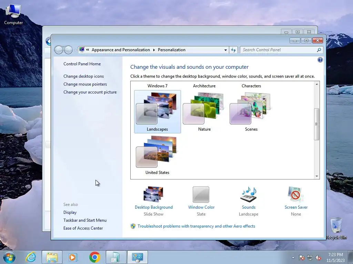Image resolution: width=353 pixels, height=264 pixels.
Task: Minimize the background window behind Personalization
Action: coord(286,32)
